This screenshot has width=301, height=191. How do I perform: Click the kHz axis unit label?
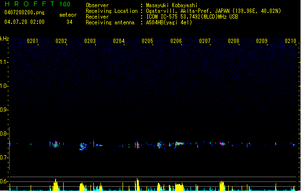tap(4, 39)
